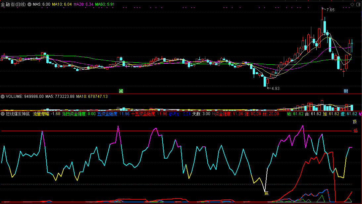The image size is (362, 204).
Task: Click the cyan 速: 61.62 value
Action: pos(349,114)
